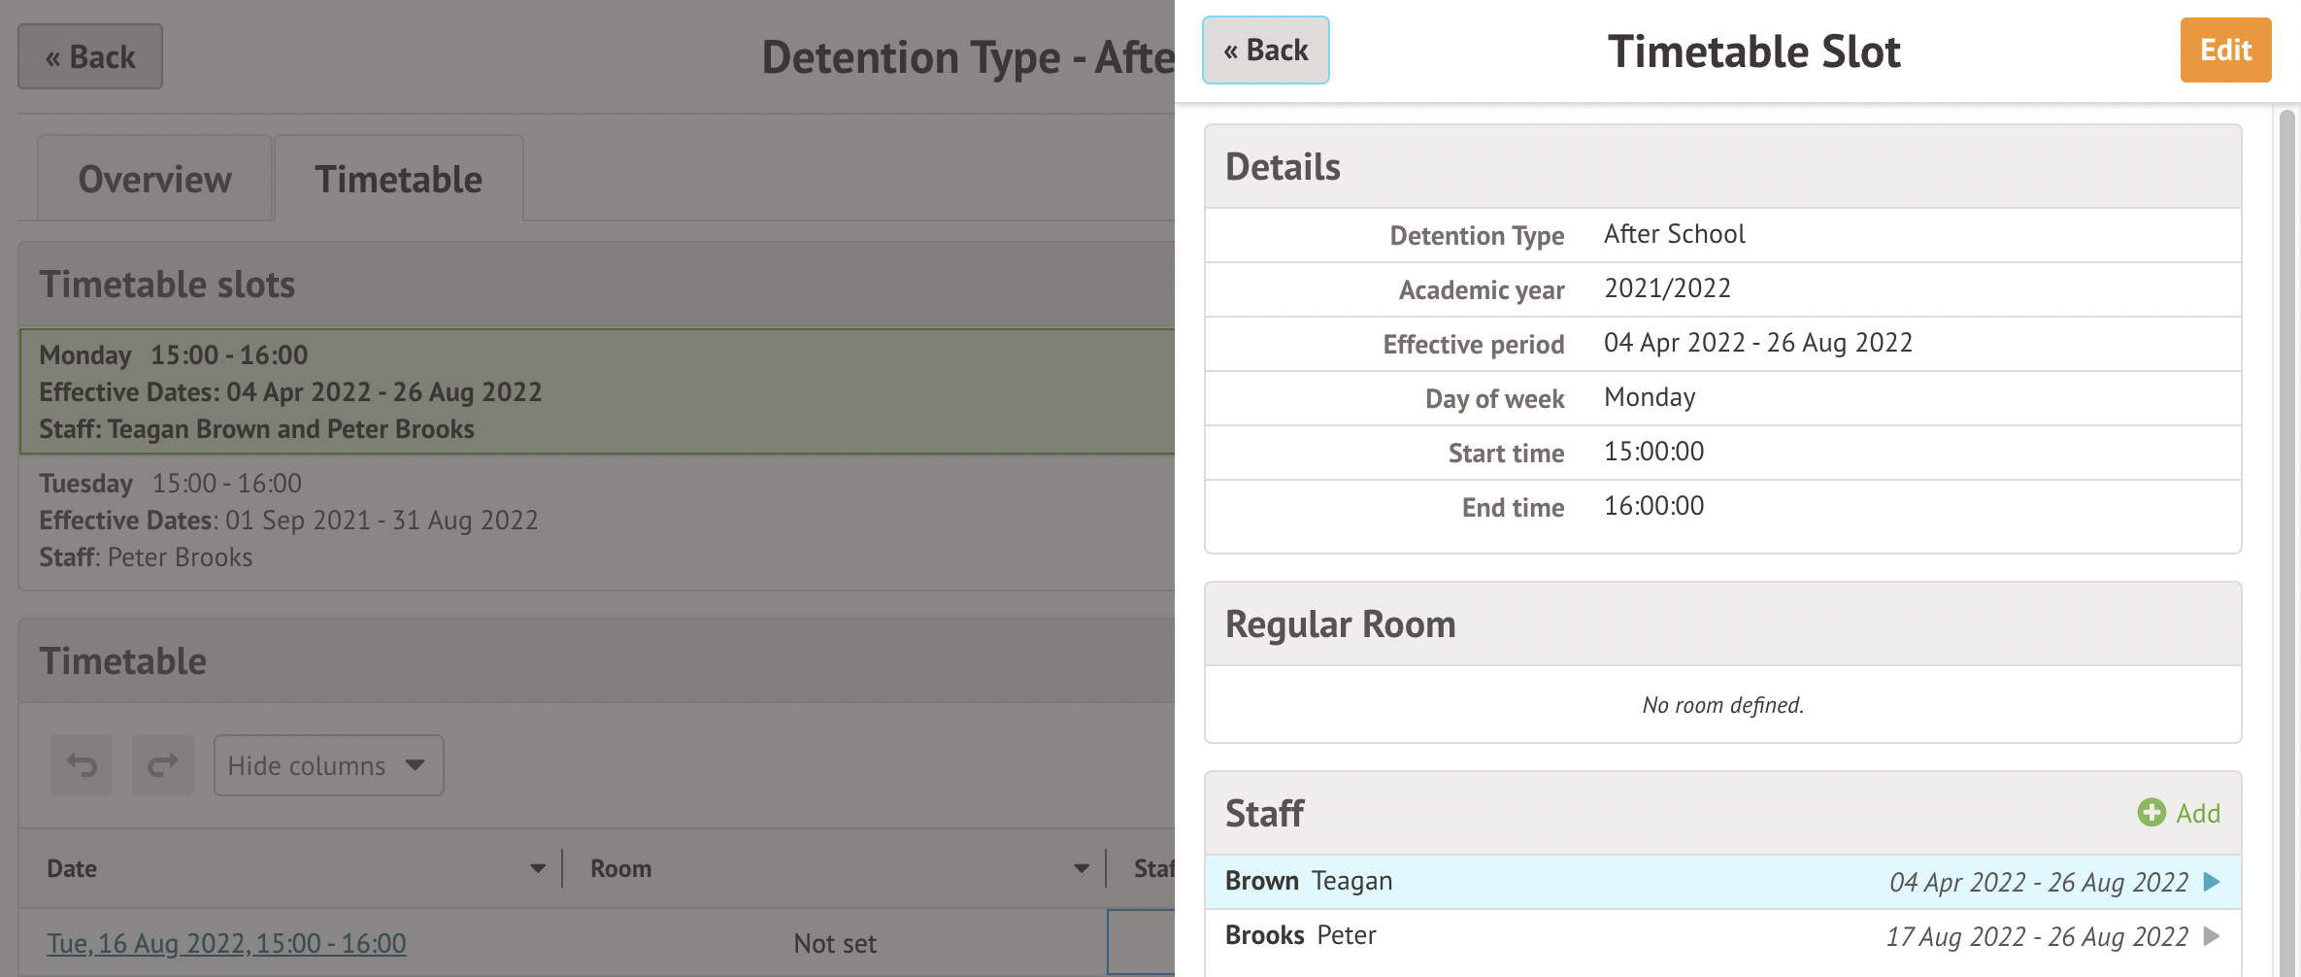Click the redo arrow icon
Image resolution: width=2301 pixels, height=977 pixels.
[x=163, y=765]
